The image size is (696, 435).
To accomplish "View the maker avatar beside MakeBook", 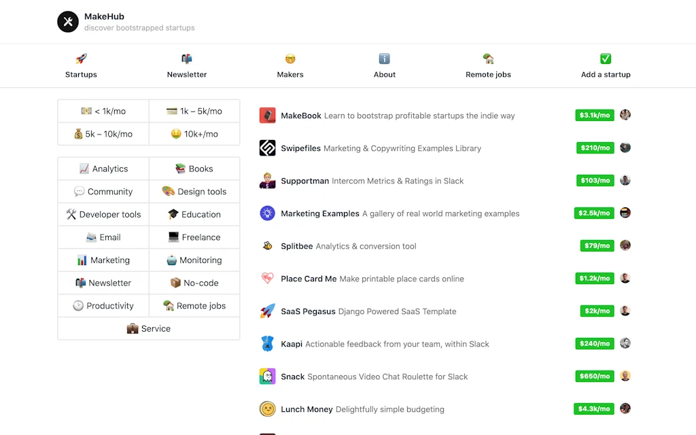I will [625, 115].
